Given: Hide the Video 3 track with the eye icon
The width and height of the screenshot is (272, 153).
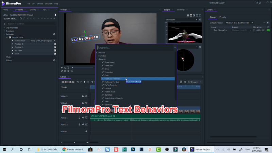Looking at the screenshot, I should [x=86, y=96].
